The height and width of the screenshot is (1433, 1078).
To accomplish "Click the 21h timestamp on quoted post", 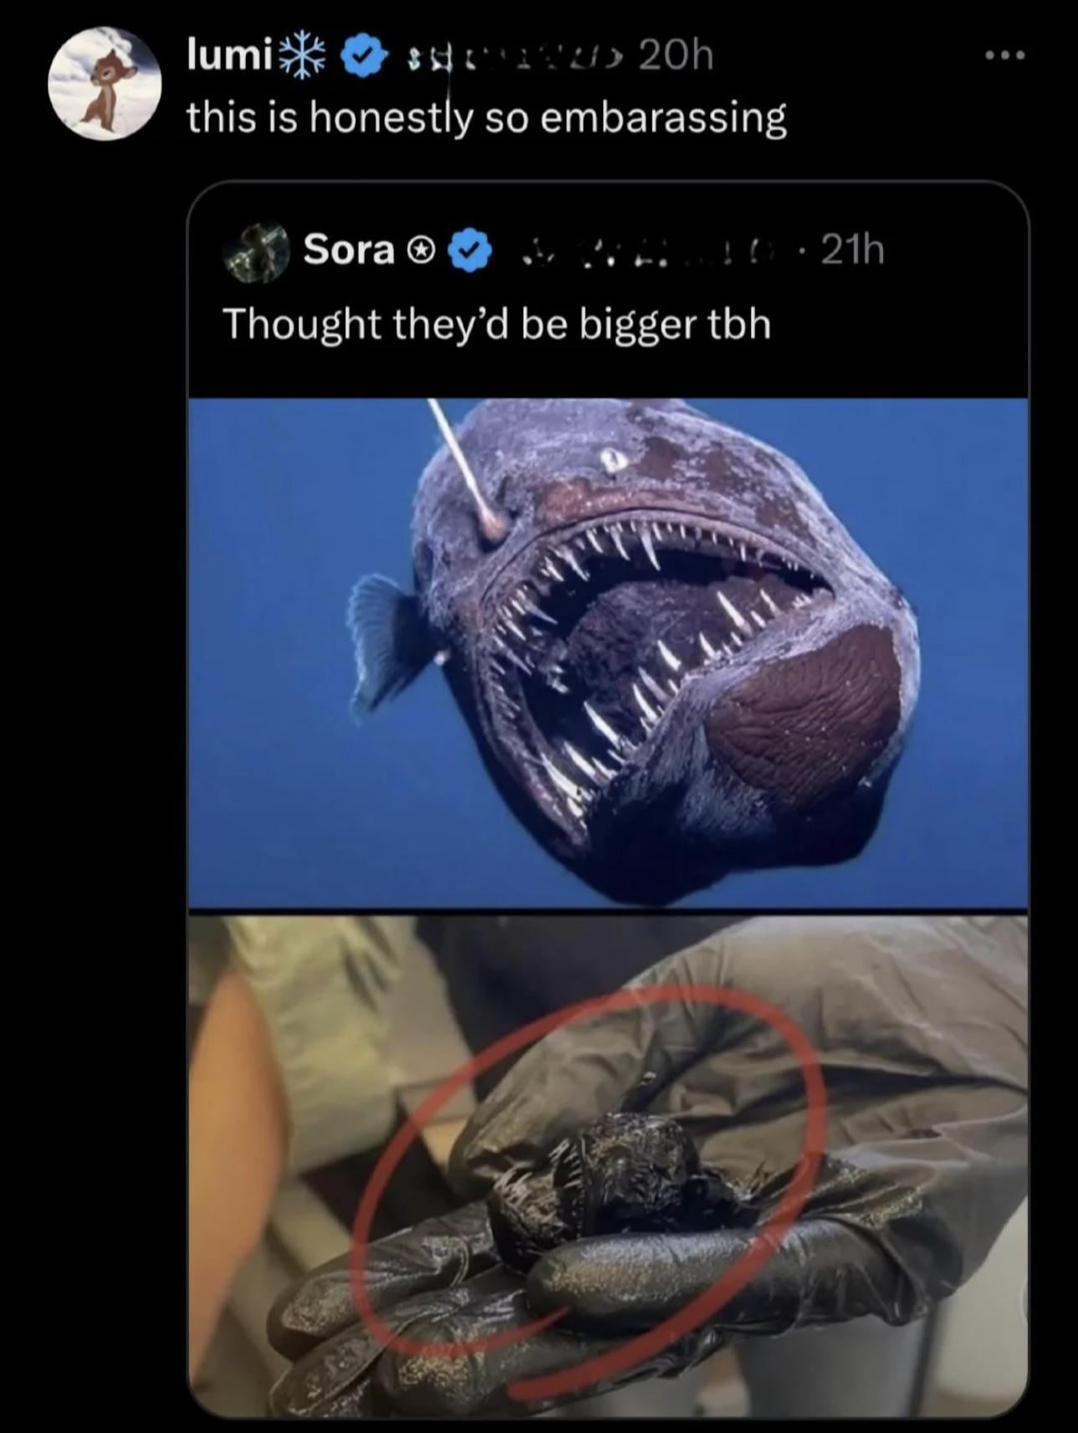I will pos(851,248).
